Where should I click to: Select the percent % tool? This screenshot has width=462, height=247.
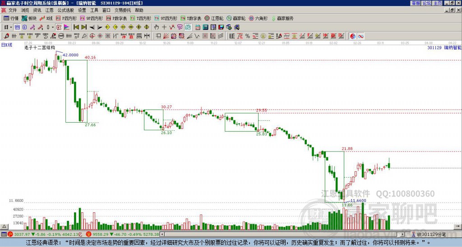(x=248, y=36)
